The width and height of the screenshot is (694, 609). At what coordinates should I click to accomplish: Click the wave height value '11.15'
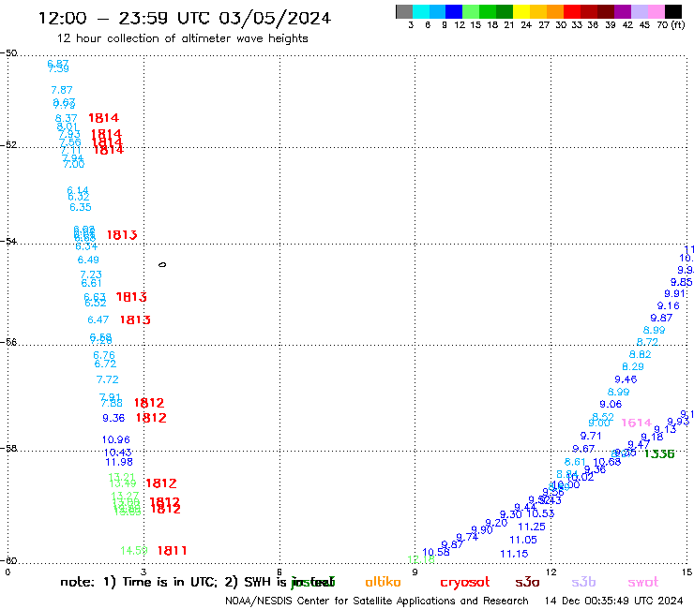click(514, 554)
